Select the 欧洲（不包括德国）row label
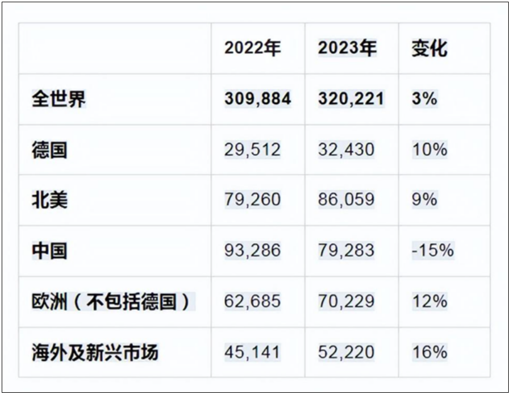The image size is (511, 395). coord(113,301)
